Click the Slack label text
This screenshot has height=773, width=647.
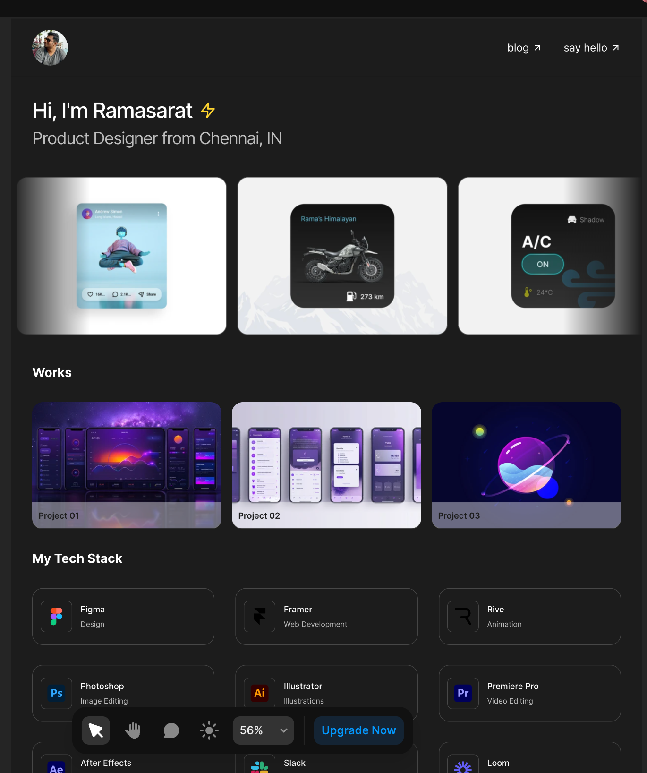[x=295, y=763]
